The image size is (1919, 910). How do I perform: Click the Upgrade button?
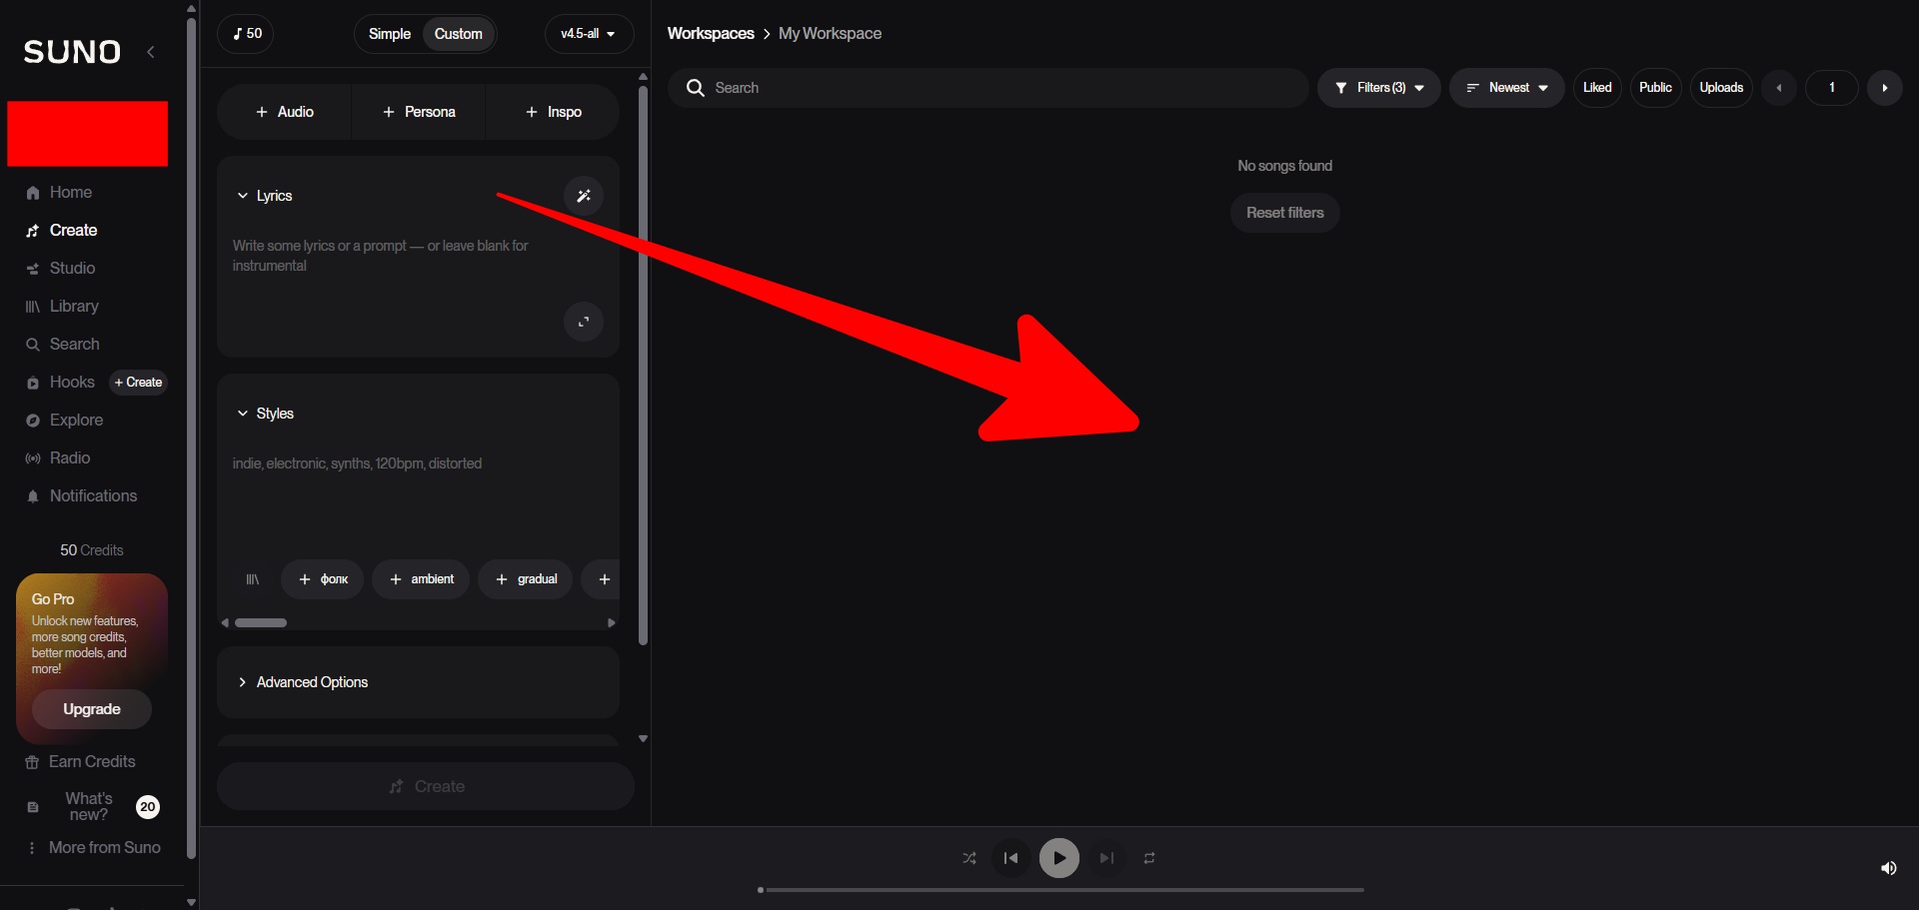[92, 709]
